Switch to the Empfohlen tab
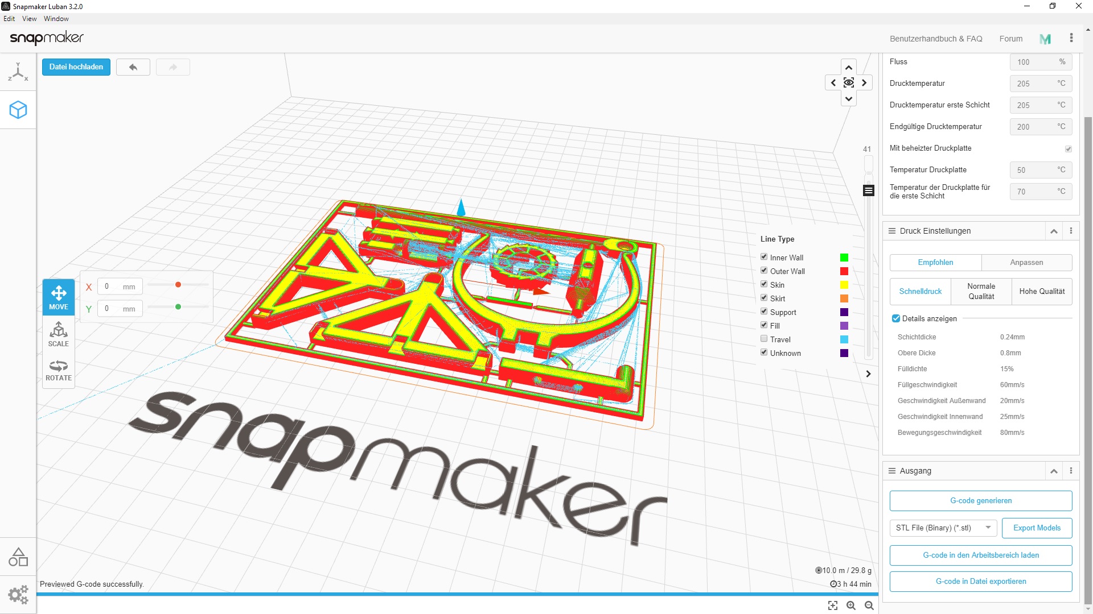This screenshot has width=1093, height=614. [935, 263]
